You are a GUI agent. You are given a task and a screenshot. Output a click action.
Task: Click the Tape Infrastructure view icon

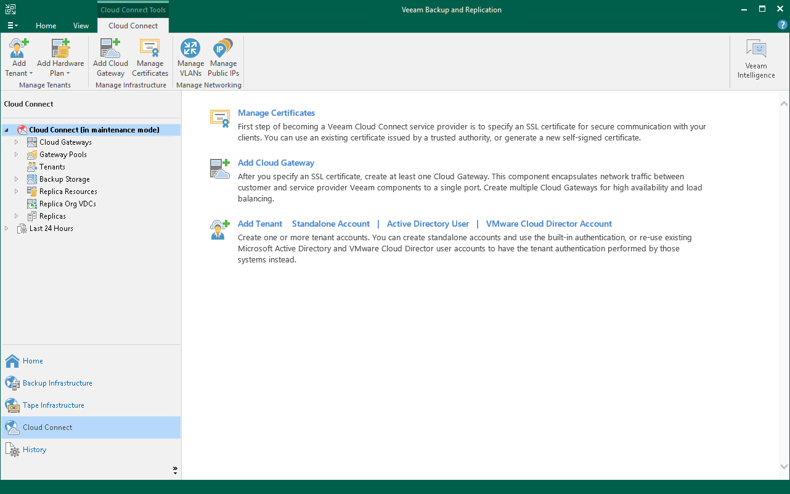tap(12, 405)
